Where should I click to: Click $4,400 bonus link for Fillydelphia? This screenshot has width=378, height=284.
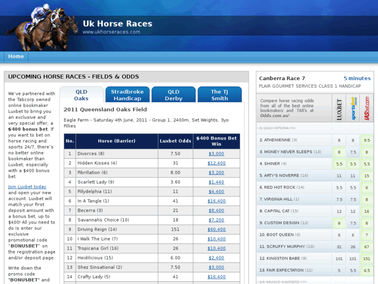tap(216, 191)
